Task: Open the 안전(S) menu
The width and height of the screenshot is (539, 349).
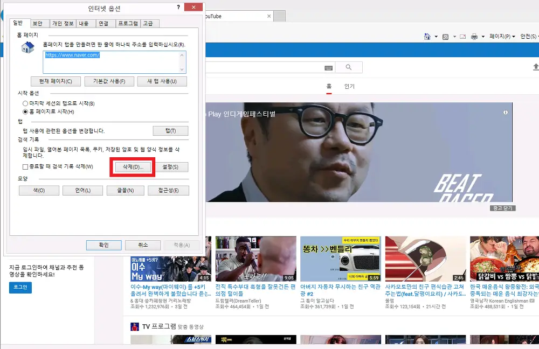Action: (x=529, y=36)
